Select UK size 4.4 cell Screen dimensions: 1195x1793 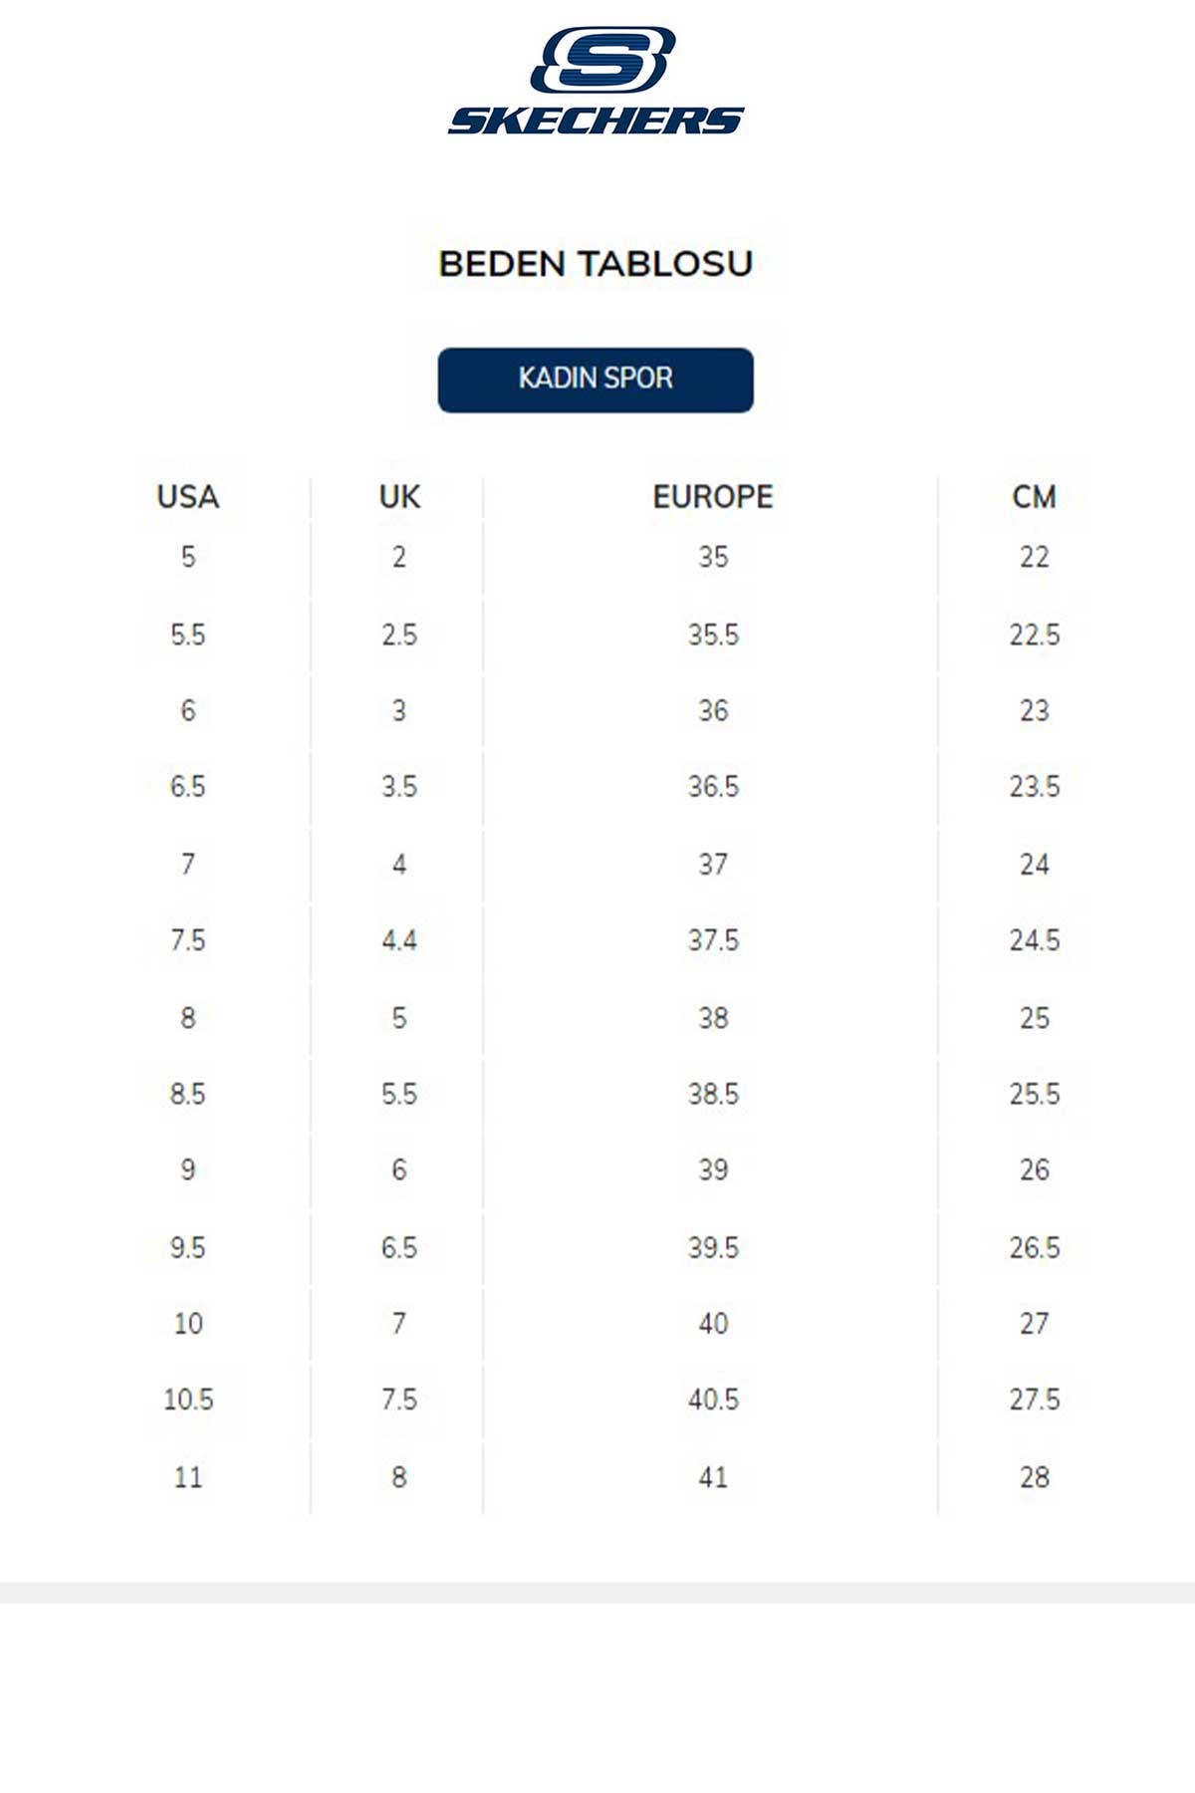coord(399,940)
